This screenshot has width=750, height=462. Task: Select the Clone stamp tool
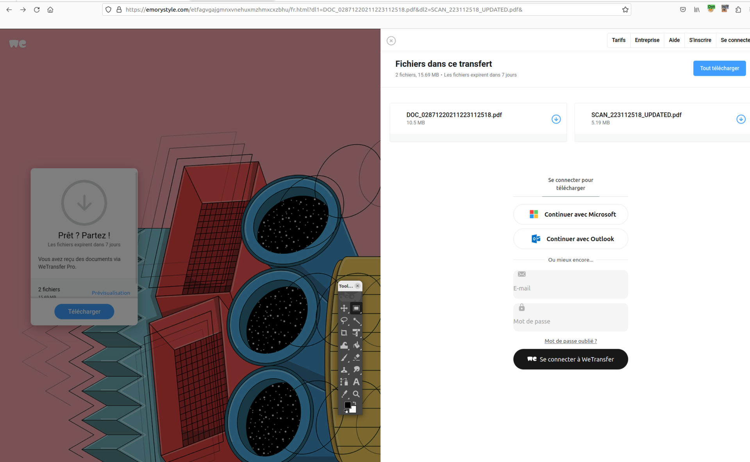(344, 370)
